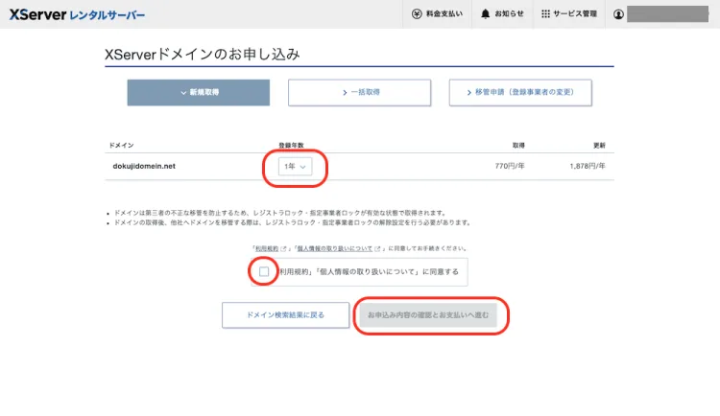This screenshot has height=416, width=720.
Task: Click the XServerドメインのお申し込み heading
Action: (x=202, y=54)
